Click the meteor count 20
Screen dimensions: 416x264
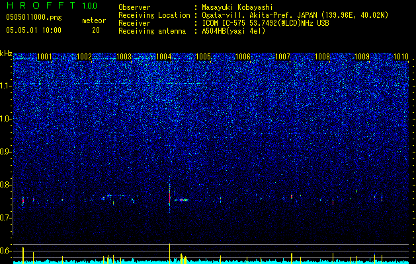[96, 30]
